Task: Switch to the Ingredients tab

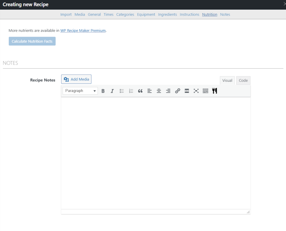Action: [x=168, y=14]
